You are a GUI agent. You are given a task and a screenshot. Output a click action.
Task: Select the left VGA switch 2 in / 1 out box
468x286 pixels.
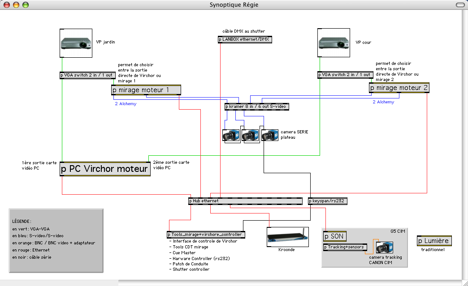pos(88,75)
